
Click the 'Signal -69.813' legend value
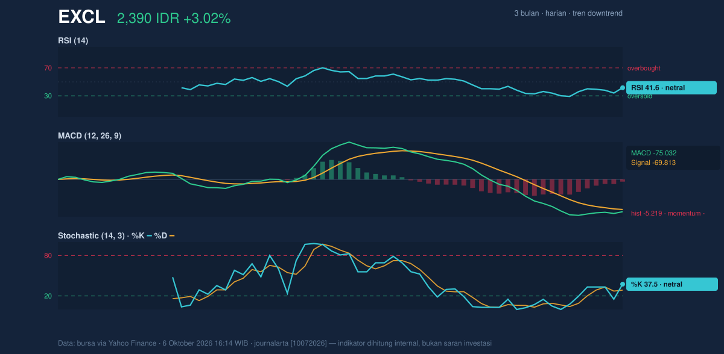pos(653,163)
